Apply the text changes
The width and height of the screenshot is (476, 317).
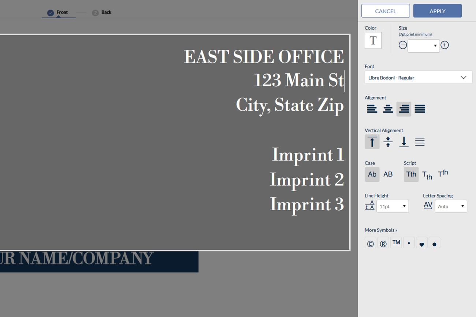pyautogui.click(x=437, y=11)
